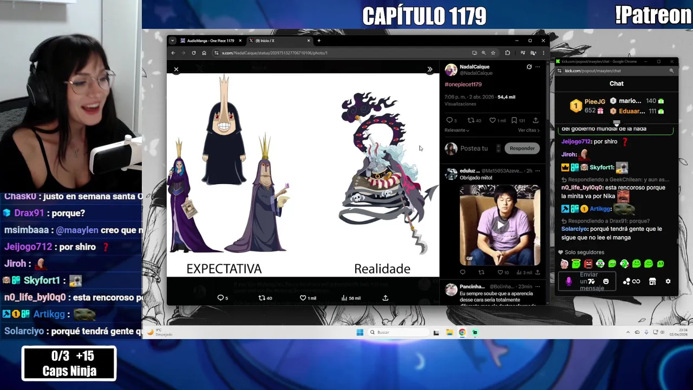
Task: Click the share icon in the side panel
Action: pyautogui.click(x=535, y=120)
